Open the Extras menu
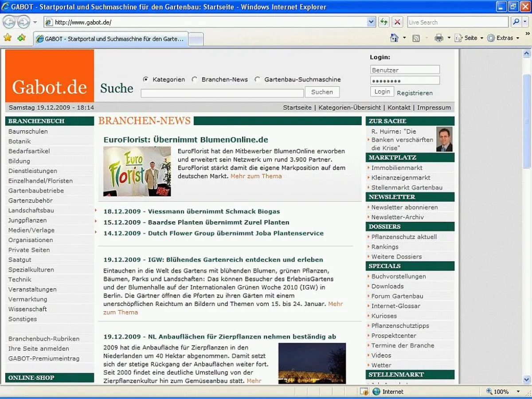 coord(504,38)
